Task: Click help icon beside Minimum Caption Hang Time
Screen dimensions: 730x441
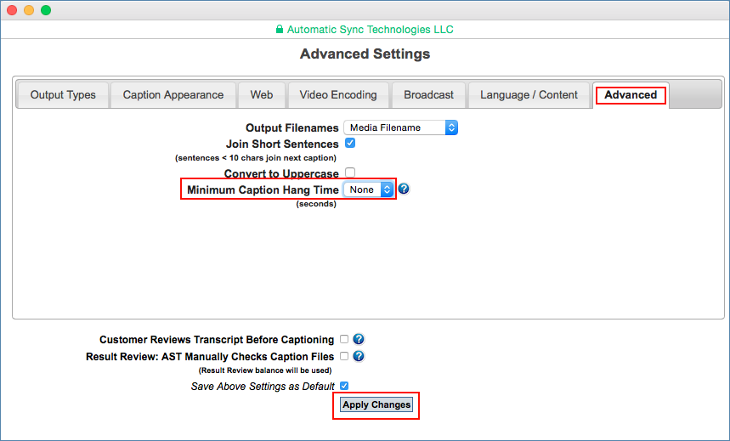Action: click(x=404, y=189)
